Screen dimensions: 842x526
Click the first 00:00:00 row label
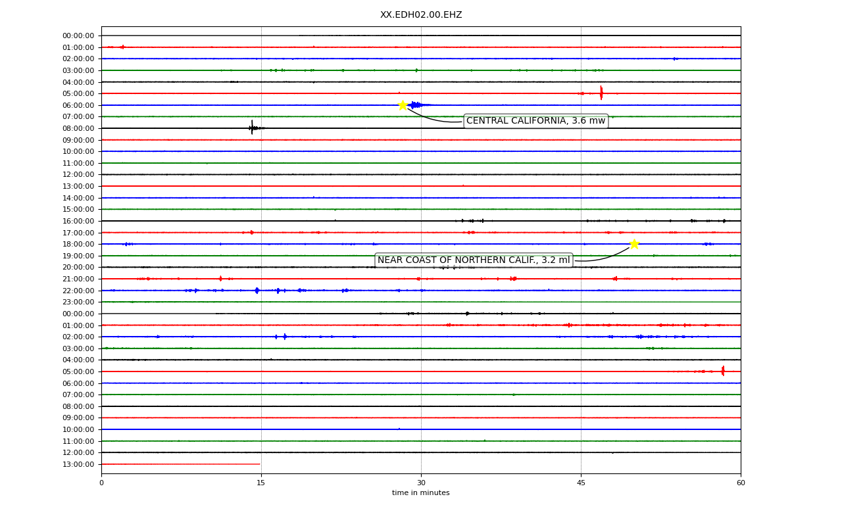(78, 36)
